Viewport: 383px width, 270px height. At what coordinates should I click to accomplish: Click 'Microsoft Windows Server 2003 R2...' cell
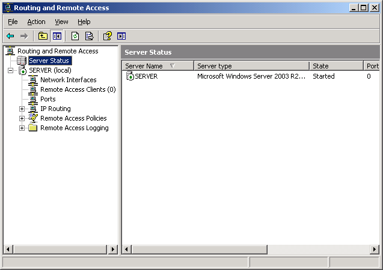point(251,76)
